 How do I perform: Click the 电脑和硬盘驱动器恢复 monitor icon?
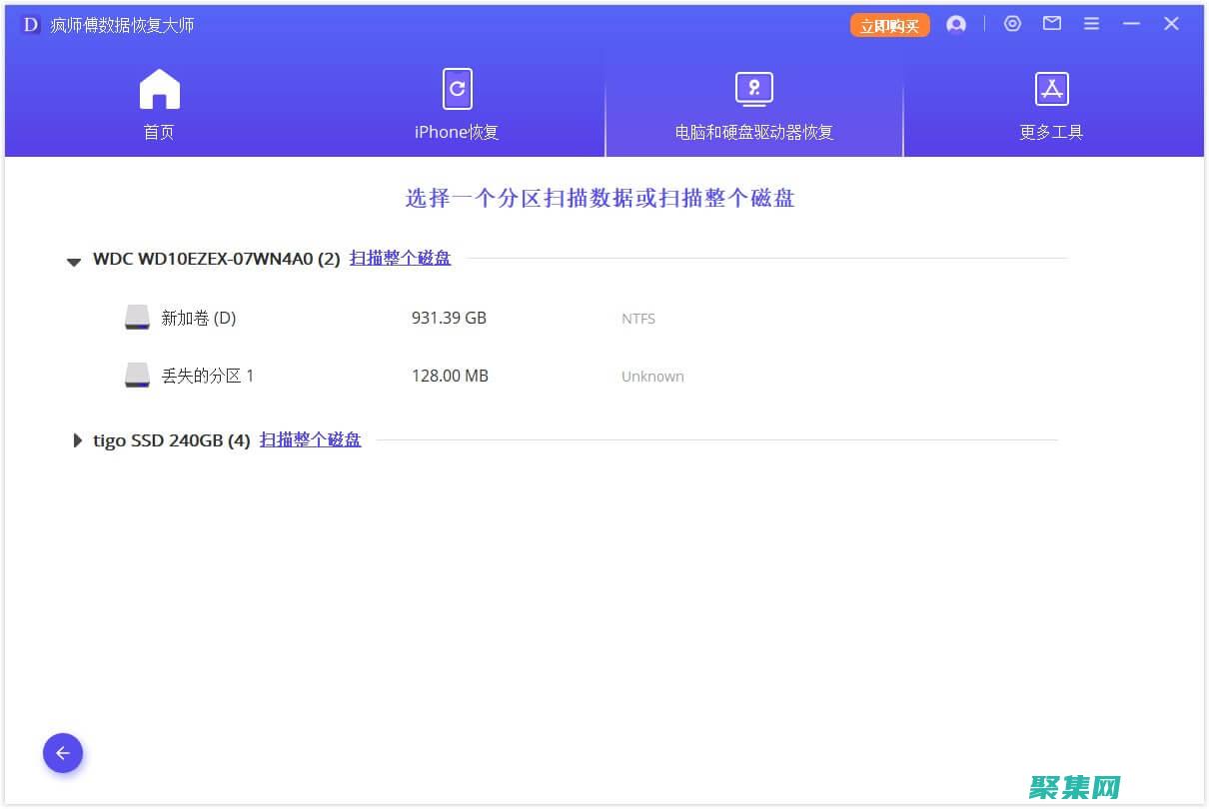[752, 88]
